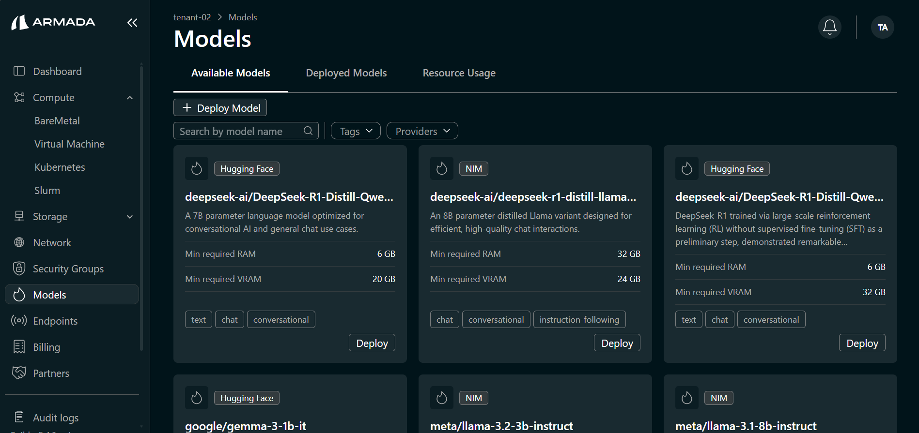
Task: Open the google/gemma-3-1b-it model title
Action: (x=246, y=426)
